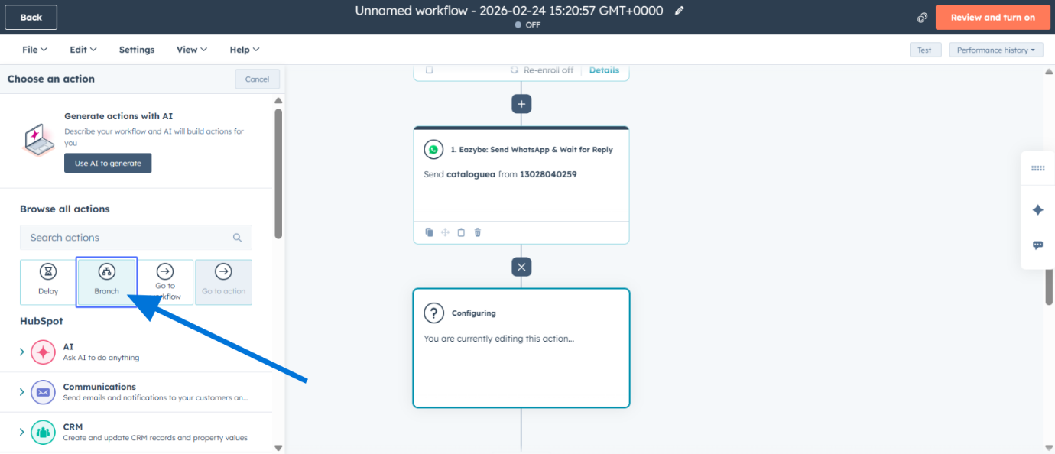This screenshot has height=454, width=1055.
Task: Open the grid dots icon in right sidebar
Action: click(1037, 168)
